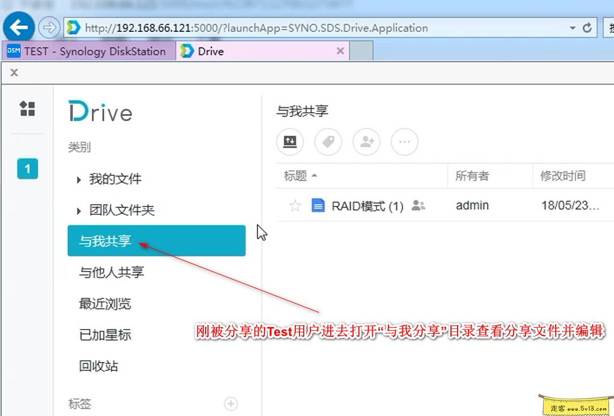Switch to the TEST - Synology DiskStation tab

[87, 51]
